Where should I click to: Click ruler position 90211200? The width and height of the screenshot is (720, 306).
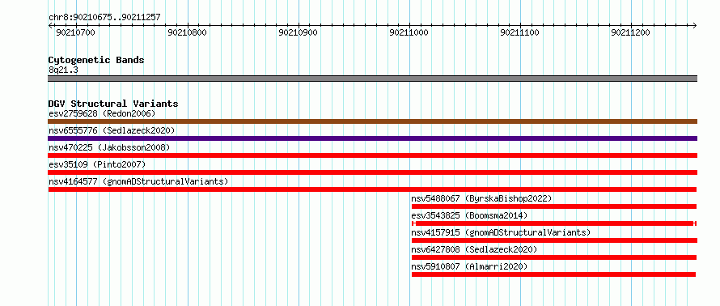(630, 32)
